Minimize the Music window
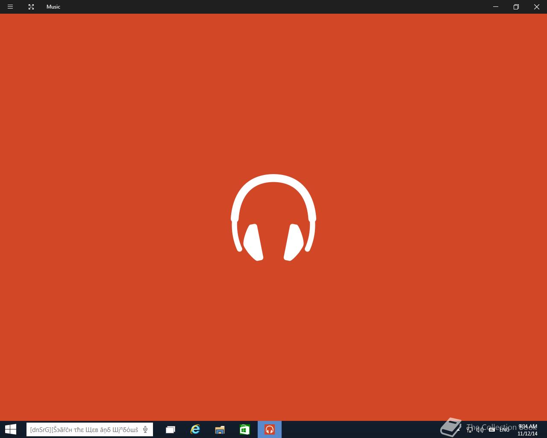The height and width of the screenshot is (438, 547). coord(496,7)
